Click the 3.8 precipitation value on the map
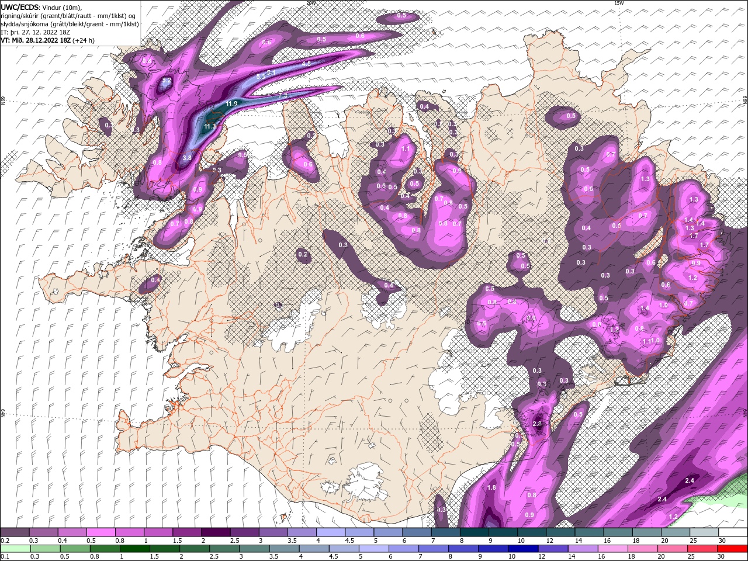 [x=187, y=158]
